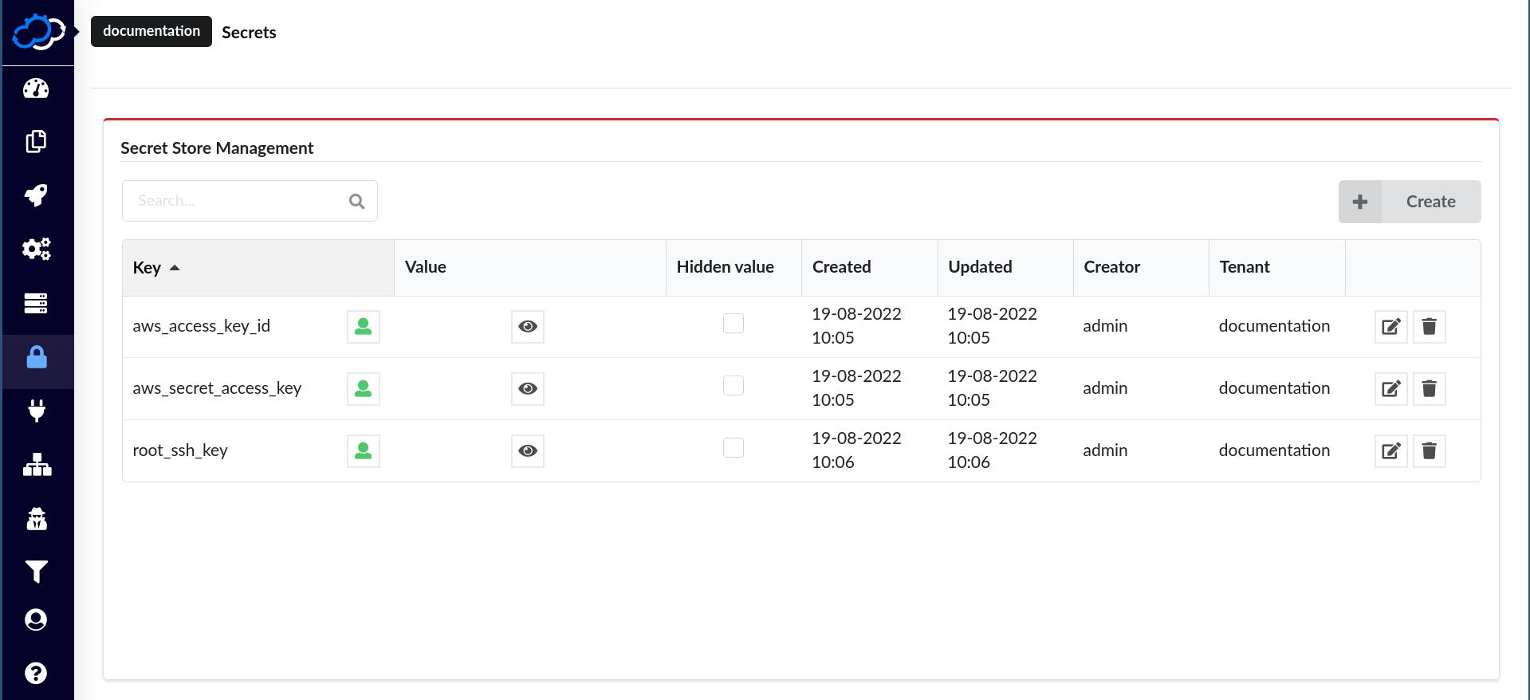Toggle hidden value checkbox for aws_access_key_id
The width and height of the screenshot is (1530, 700).
point(734,324)
